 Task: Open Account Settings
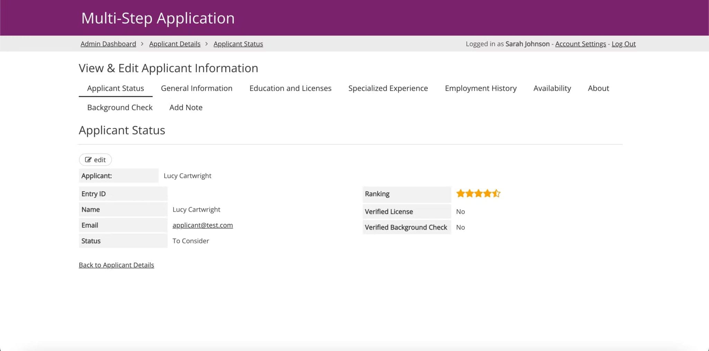coord(580,44)
